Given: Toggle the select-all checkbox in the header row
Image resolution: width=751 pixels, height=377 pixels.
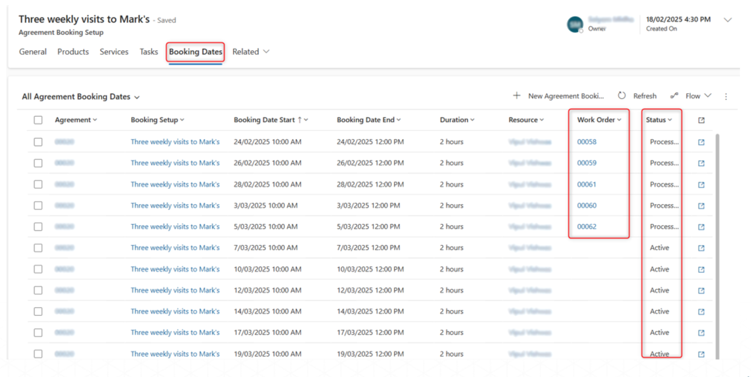Looking at the screenshot, I should [38, 120].
